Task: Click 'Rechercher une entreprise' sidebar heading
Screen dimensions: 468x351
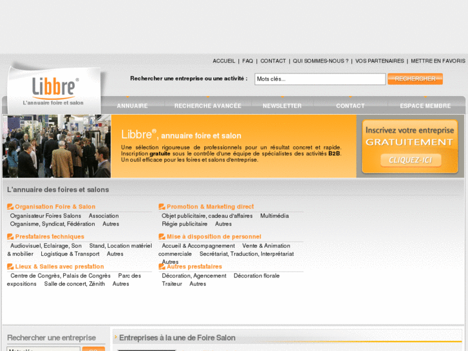Action: click(x=51, y=337)
